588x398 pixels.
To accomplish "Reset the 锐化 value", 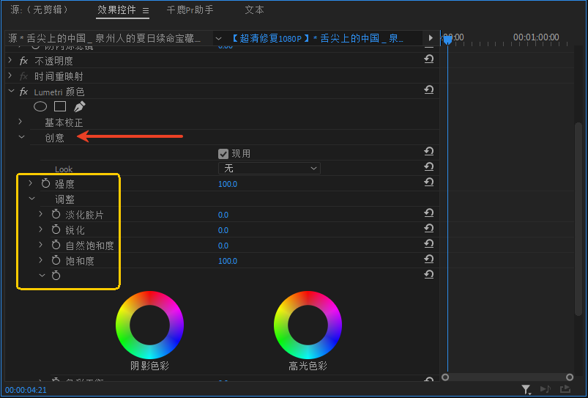I will 429,228.
